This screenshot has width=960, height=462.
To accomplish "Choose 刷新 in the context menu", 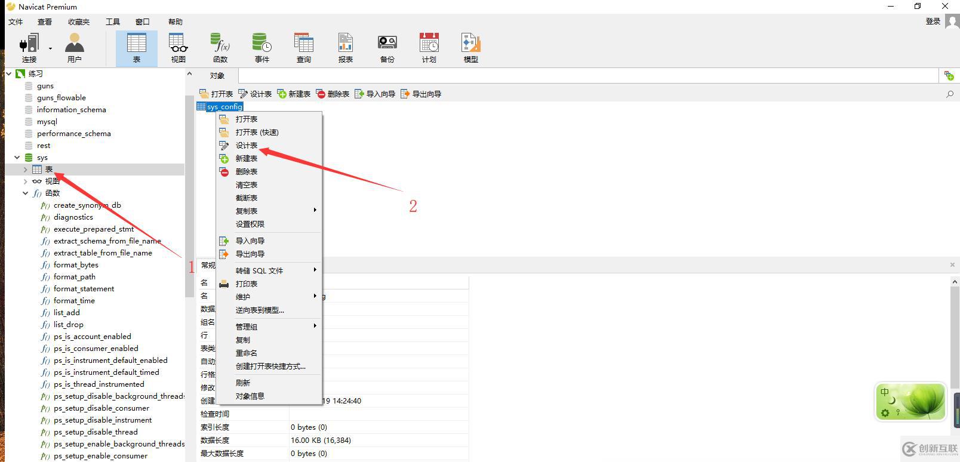I will [x=269, y=383].
